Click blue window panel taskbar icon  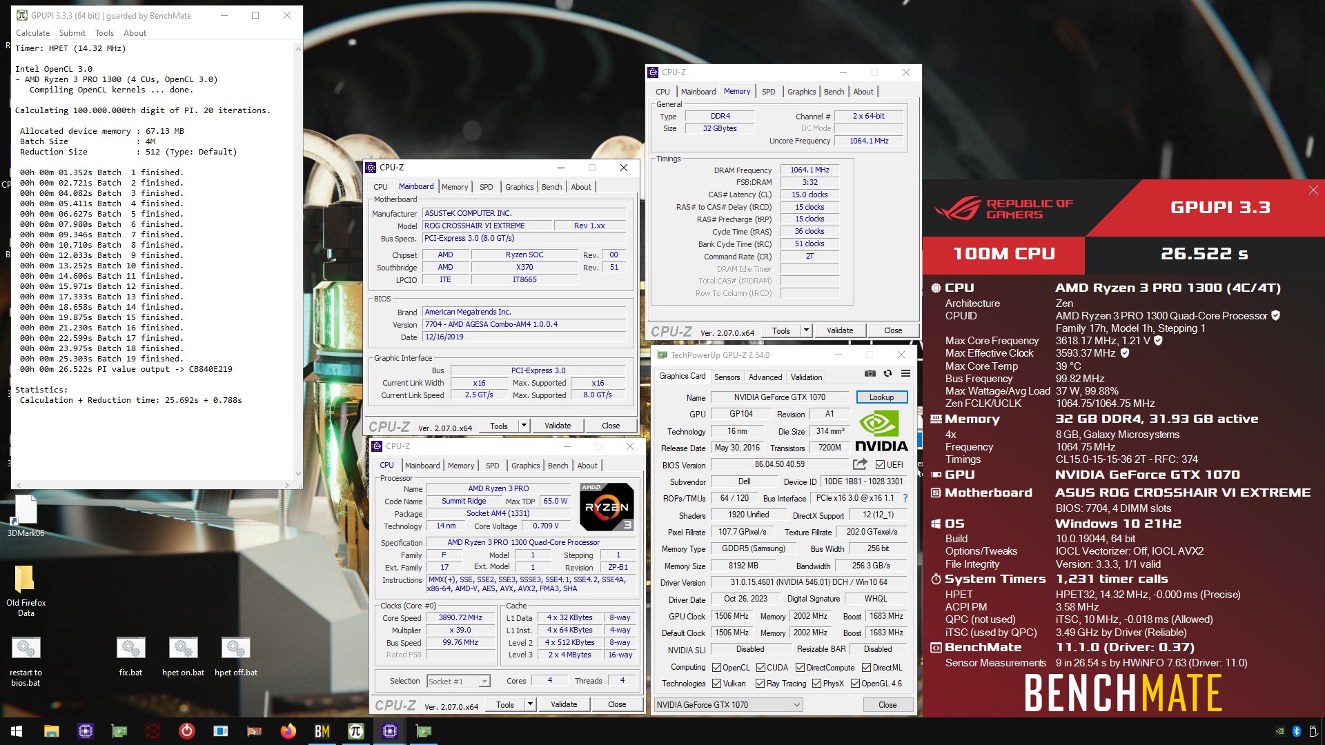220,731
